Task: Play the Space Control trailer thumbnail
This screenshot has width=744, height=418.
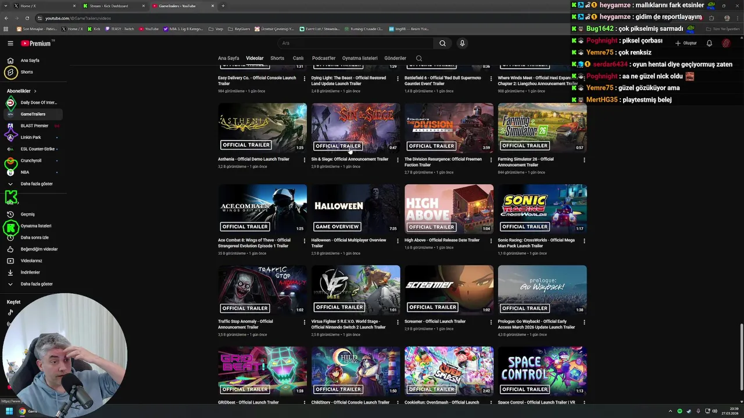Action: click(542, 372)
